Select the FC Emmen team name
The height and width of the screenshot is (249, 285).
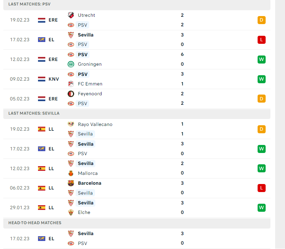tap(90, 84)
